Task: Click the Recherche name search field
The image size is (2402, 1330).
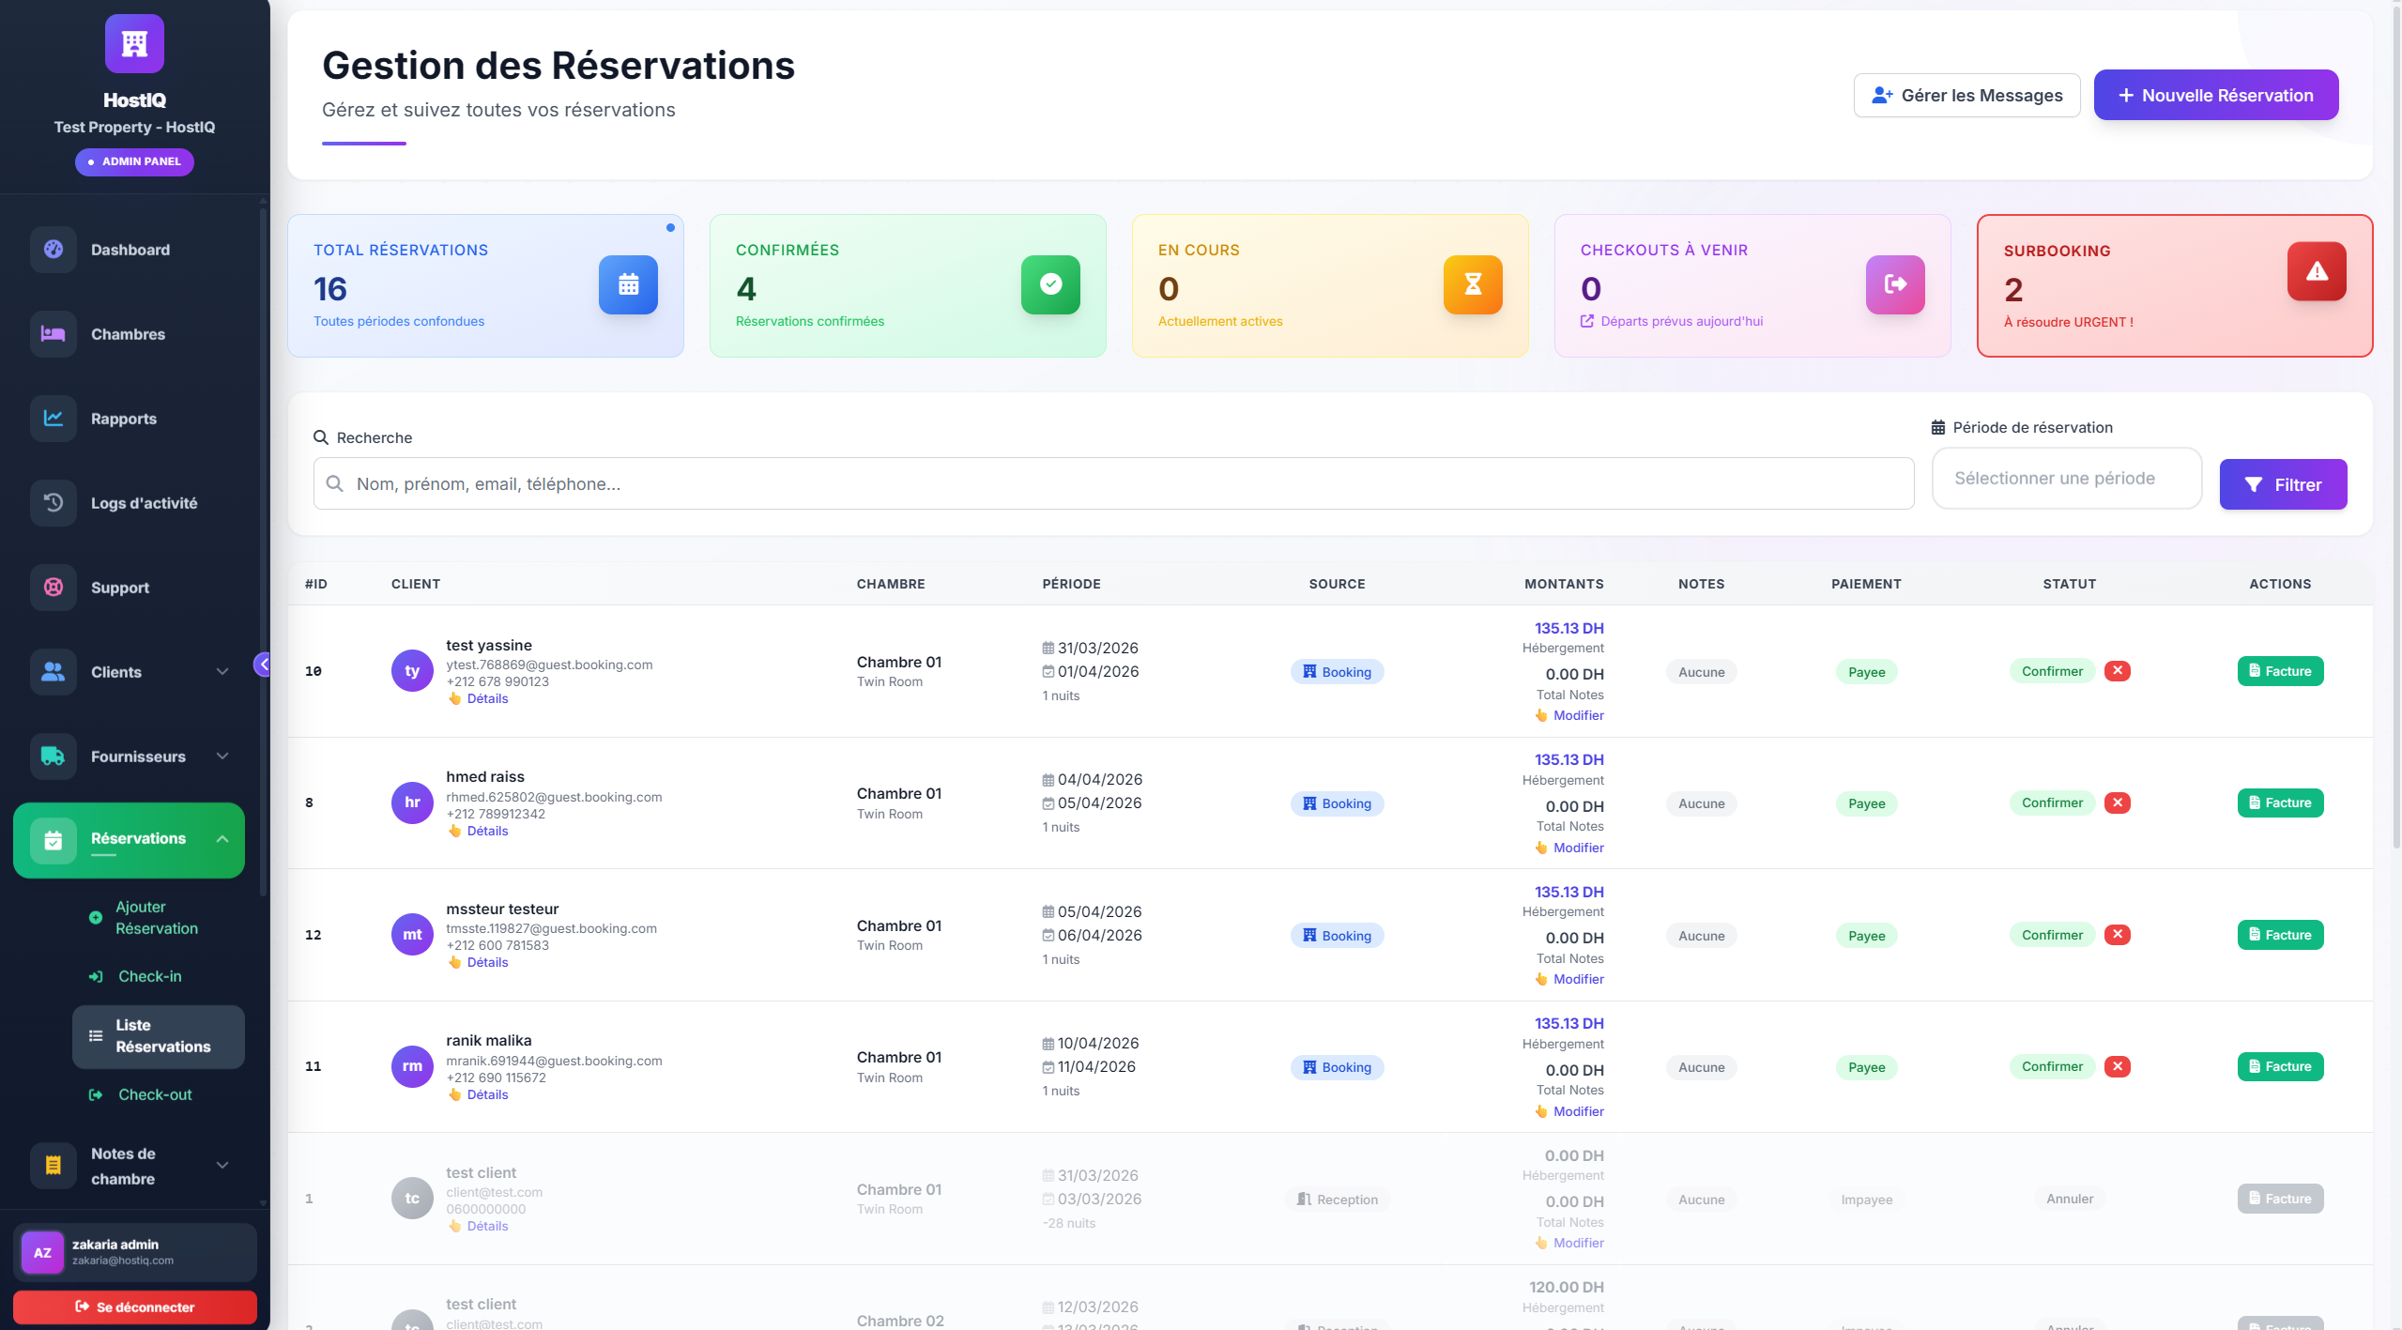Action: point(1113,484)
